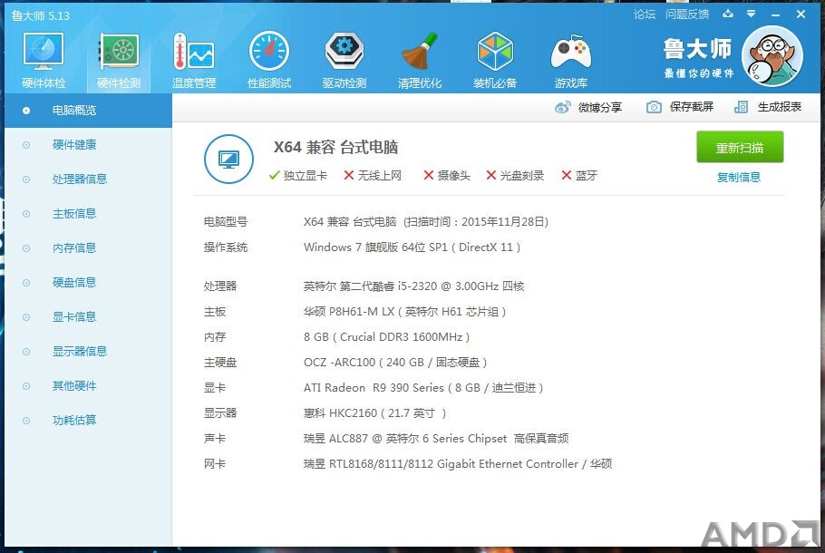Click the report icon beside 生成报表

pyautogui.click(x=741, y=107)
